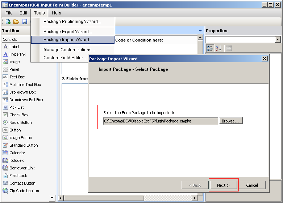Image resolution: width=283 pixels, height=203 pixels.
Task: Select the Calendar control tool
Action: click(x=17, y=153)
